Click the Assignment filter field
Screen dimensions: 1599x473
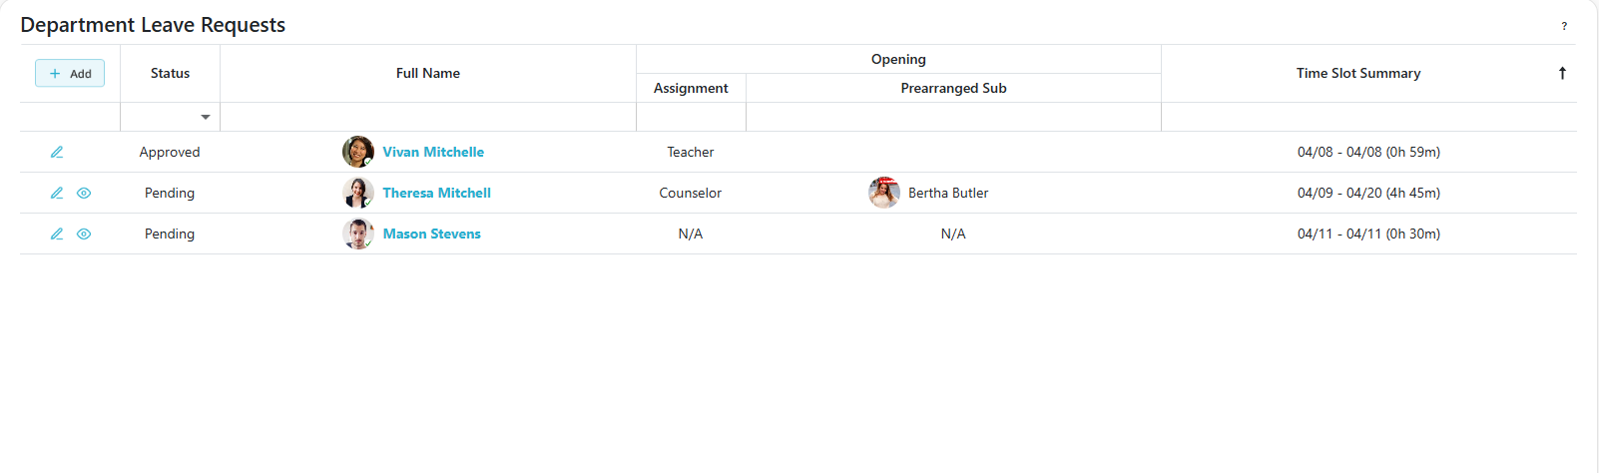[x=691, y=117]
